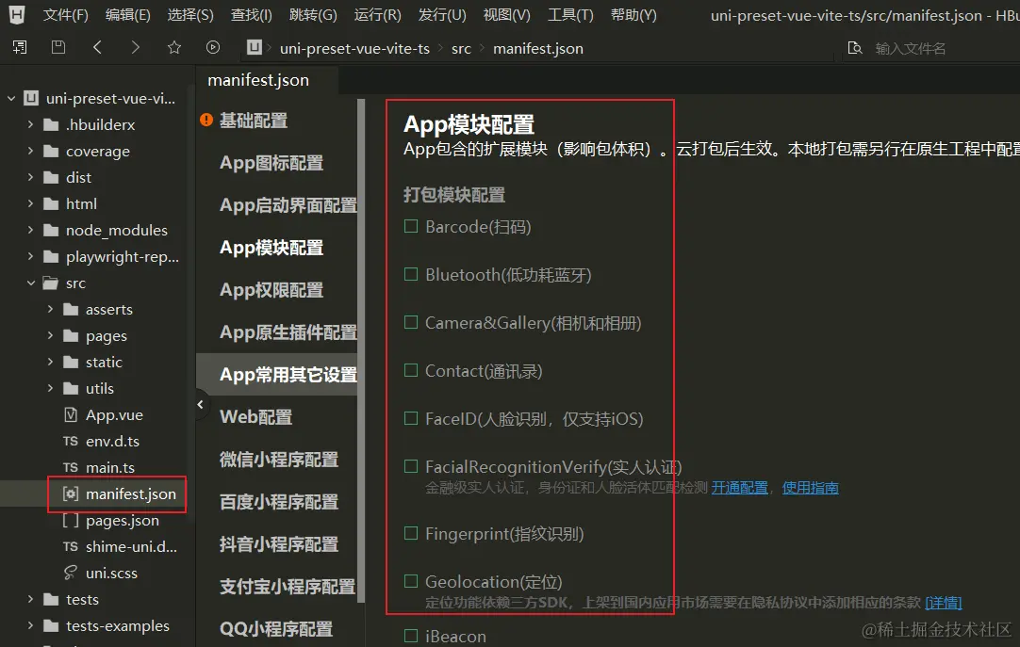Image resolution: width=1020 pixels, height=647 pixels.
Task: Open the 编辑(E) menu
Action: click(x=128, y=15)
